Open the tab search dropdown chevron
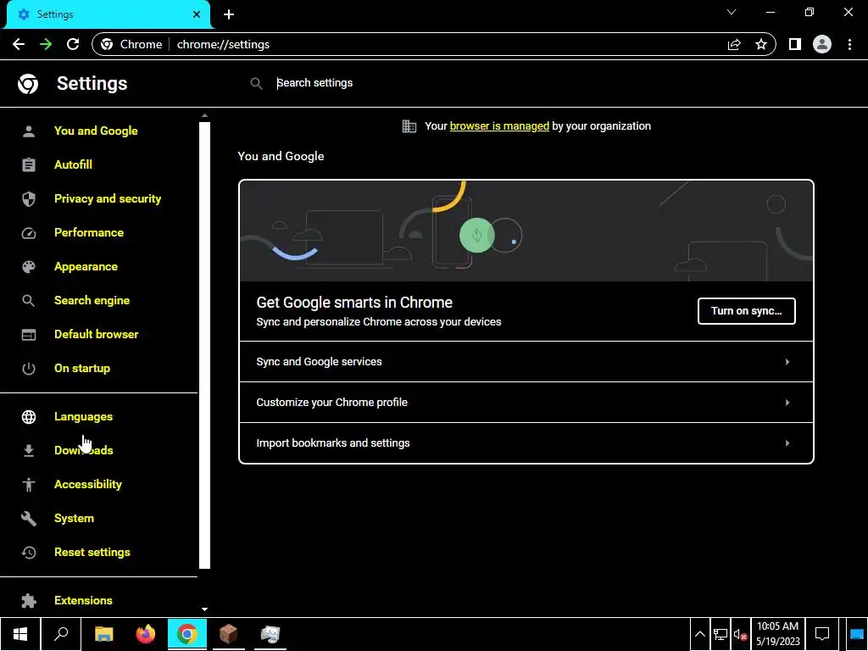 pyautogui.click(x=732, y=12)
